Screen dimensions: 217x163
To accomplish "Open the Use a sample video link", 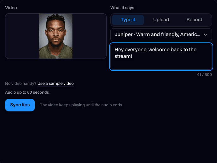I will (x=55, y=84).
